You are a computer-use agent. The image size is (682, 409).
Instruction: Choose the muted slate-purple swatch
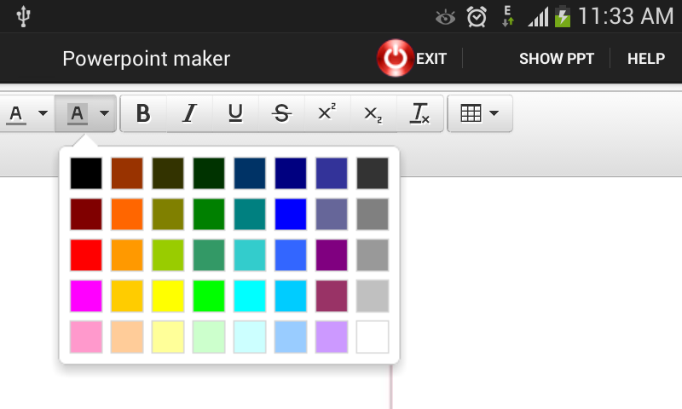[x=332, y=214]
